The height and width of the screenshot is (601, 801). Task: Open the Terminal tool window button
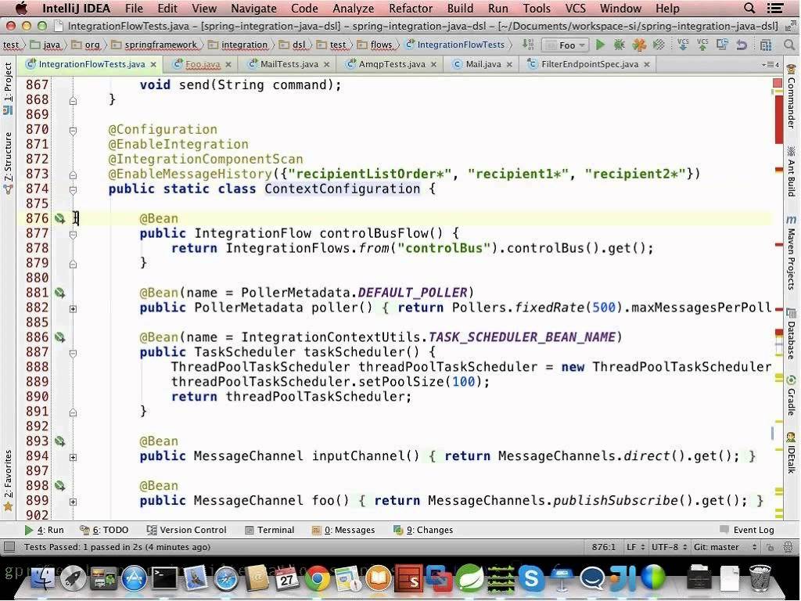[x=270, y=530]
